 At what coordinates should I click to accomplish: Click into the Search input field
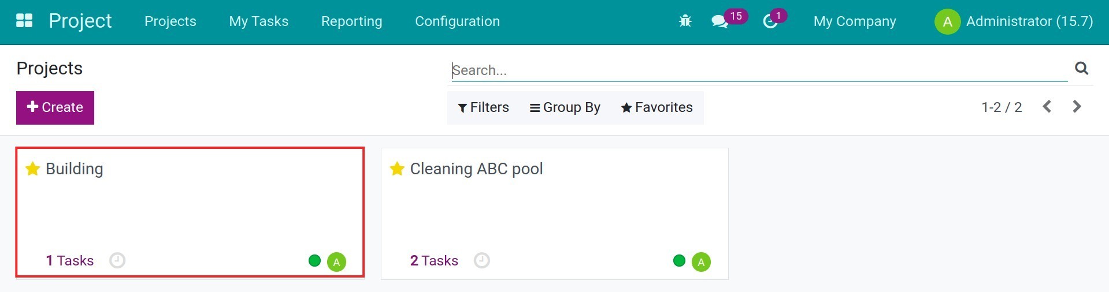(x=757, y=70)
